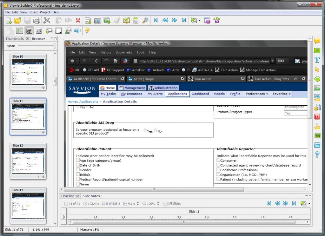Click the red X delete icon
Screen dimensions: 325x236
coord(78,21)
